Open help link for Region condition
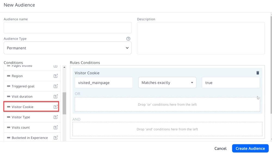This screenshot has height=153, width=272. tap(55, 76)
